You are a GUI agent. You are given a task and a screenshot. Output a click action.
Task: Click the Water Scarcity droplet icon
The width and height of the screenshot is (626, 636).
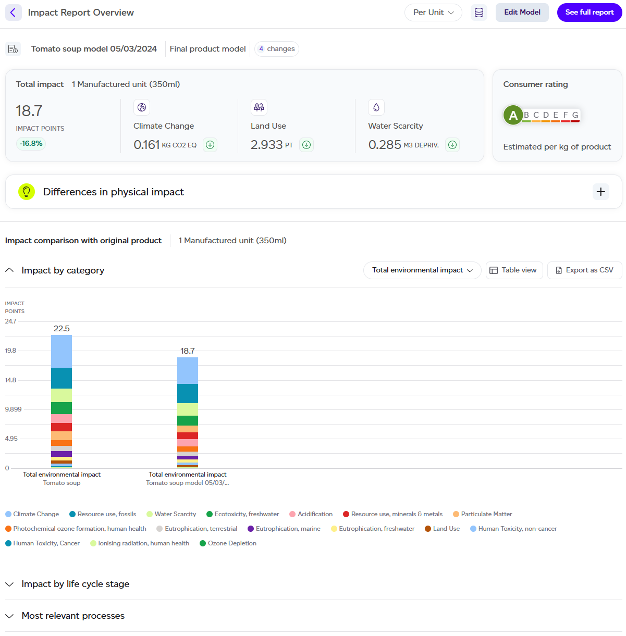[376, 107]
